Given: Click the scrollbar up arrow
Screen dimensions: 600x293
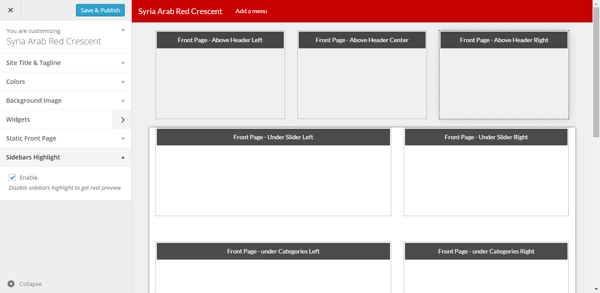Looking at the screenshot, I should click(596, 4).
